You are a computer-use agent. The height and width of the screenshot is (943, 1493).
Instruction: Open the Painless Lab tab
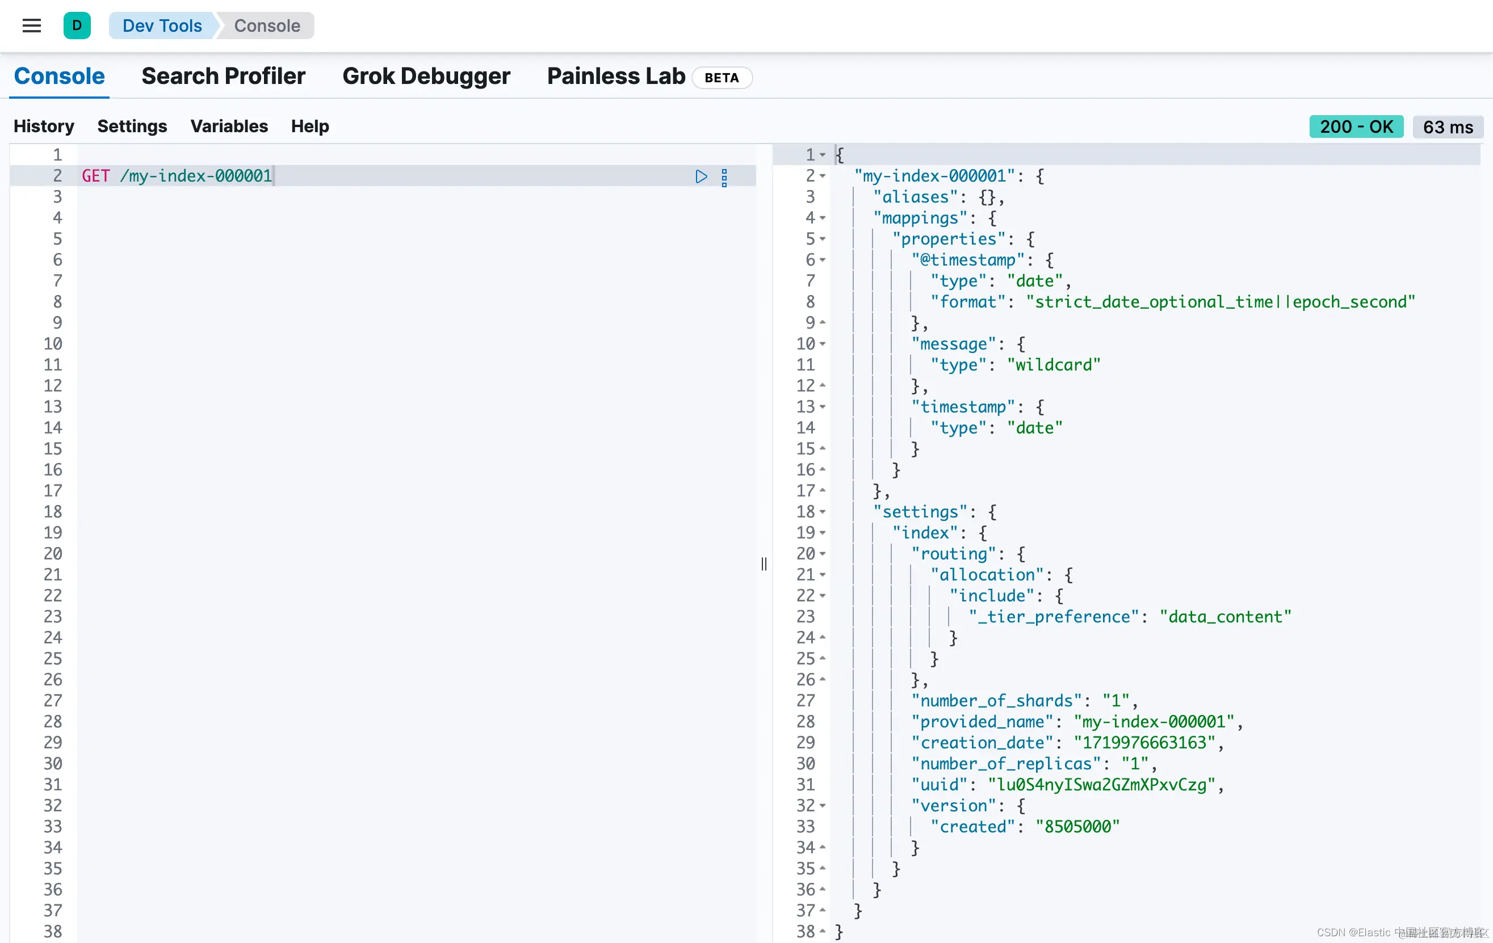pyautogui.click(x=616, y=76)
